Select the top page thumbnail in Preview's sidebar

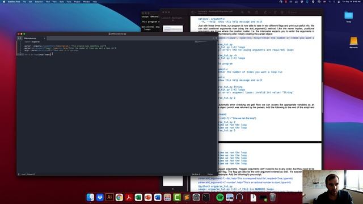[x=172, y=28]
